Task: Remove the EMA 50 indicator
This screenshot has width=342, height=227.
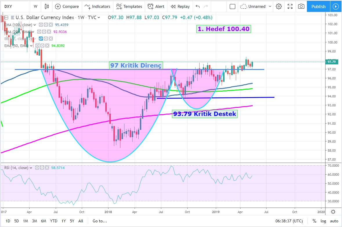Action: point(47,46)
